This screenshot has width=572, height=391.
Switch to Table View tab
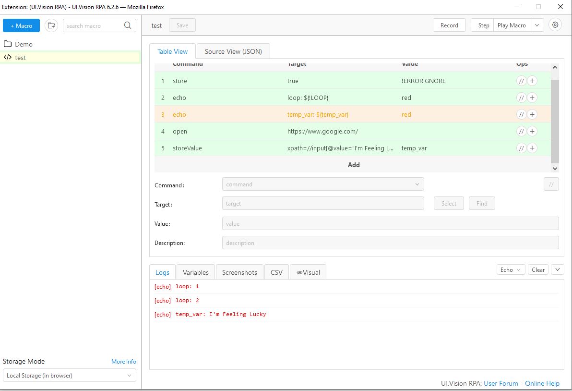click(x=173, y=51)
